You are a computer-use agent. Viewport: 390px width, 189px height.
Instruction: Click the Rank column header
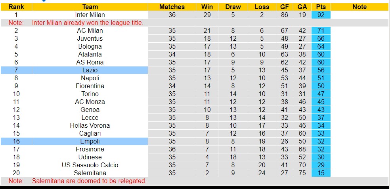16,7
